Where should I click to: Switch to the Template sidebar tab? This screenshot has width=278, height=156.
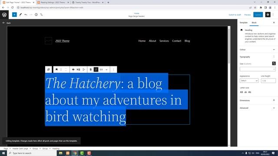tap(243, 23)
